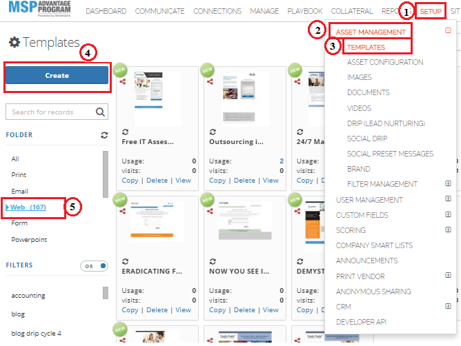The width and height of the screenshot is (461, 346).
Task: Select Videos menu entry
Action: (359, 108)
